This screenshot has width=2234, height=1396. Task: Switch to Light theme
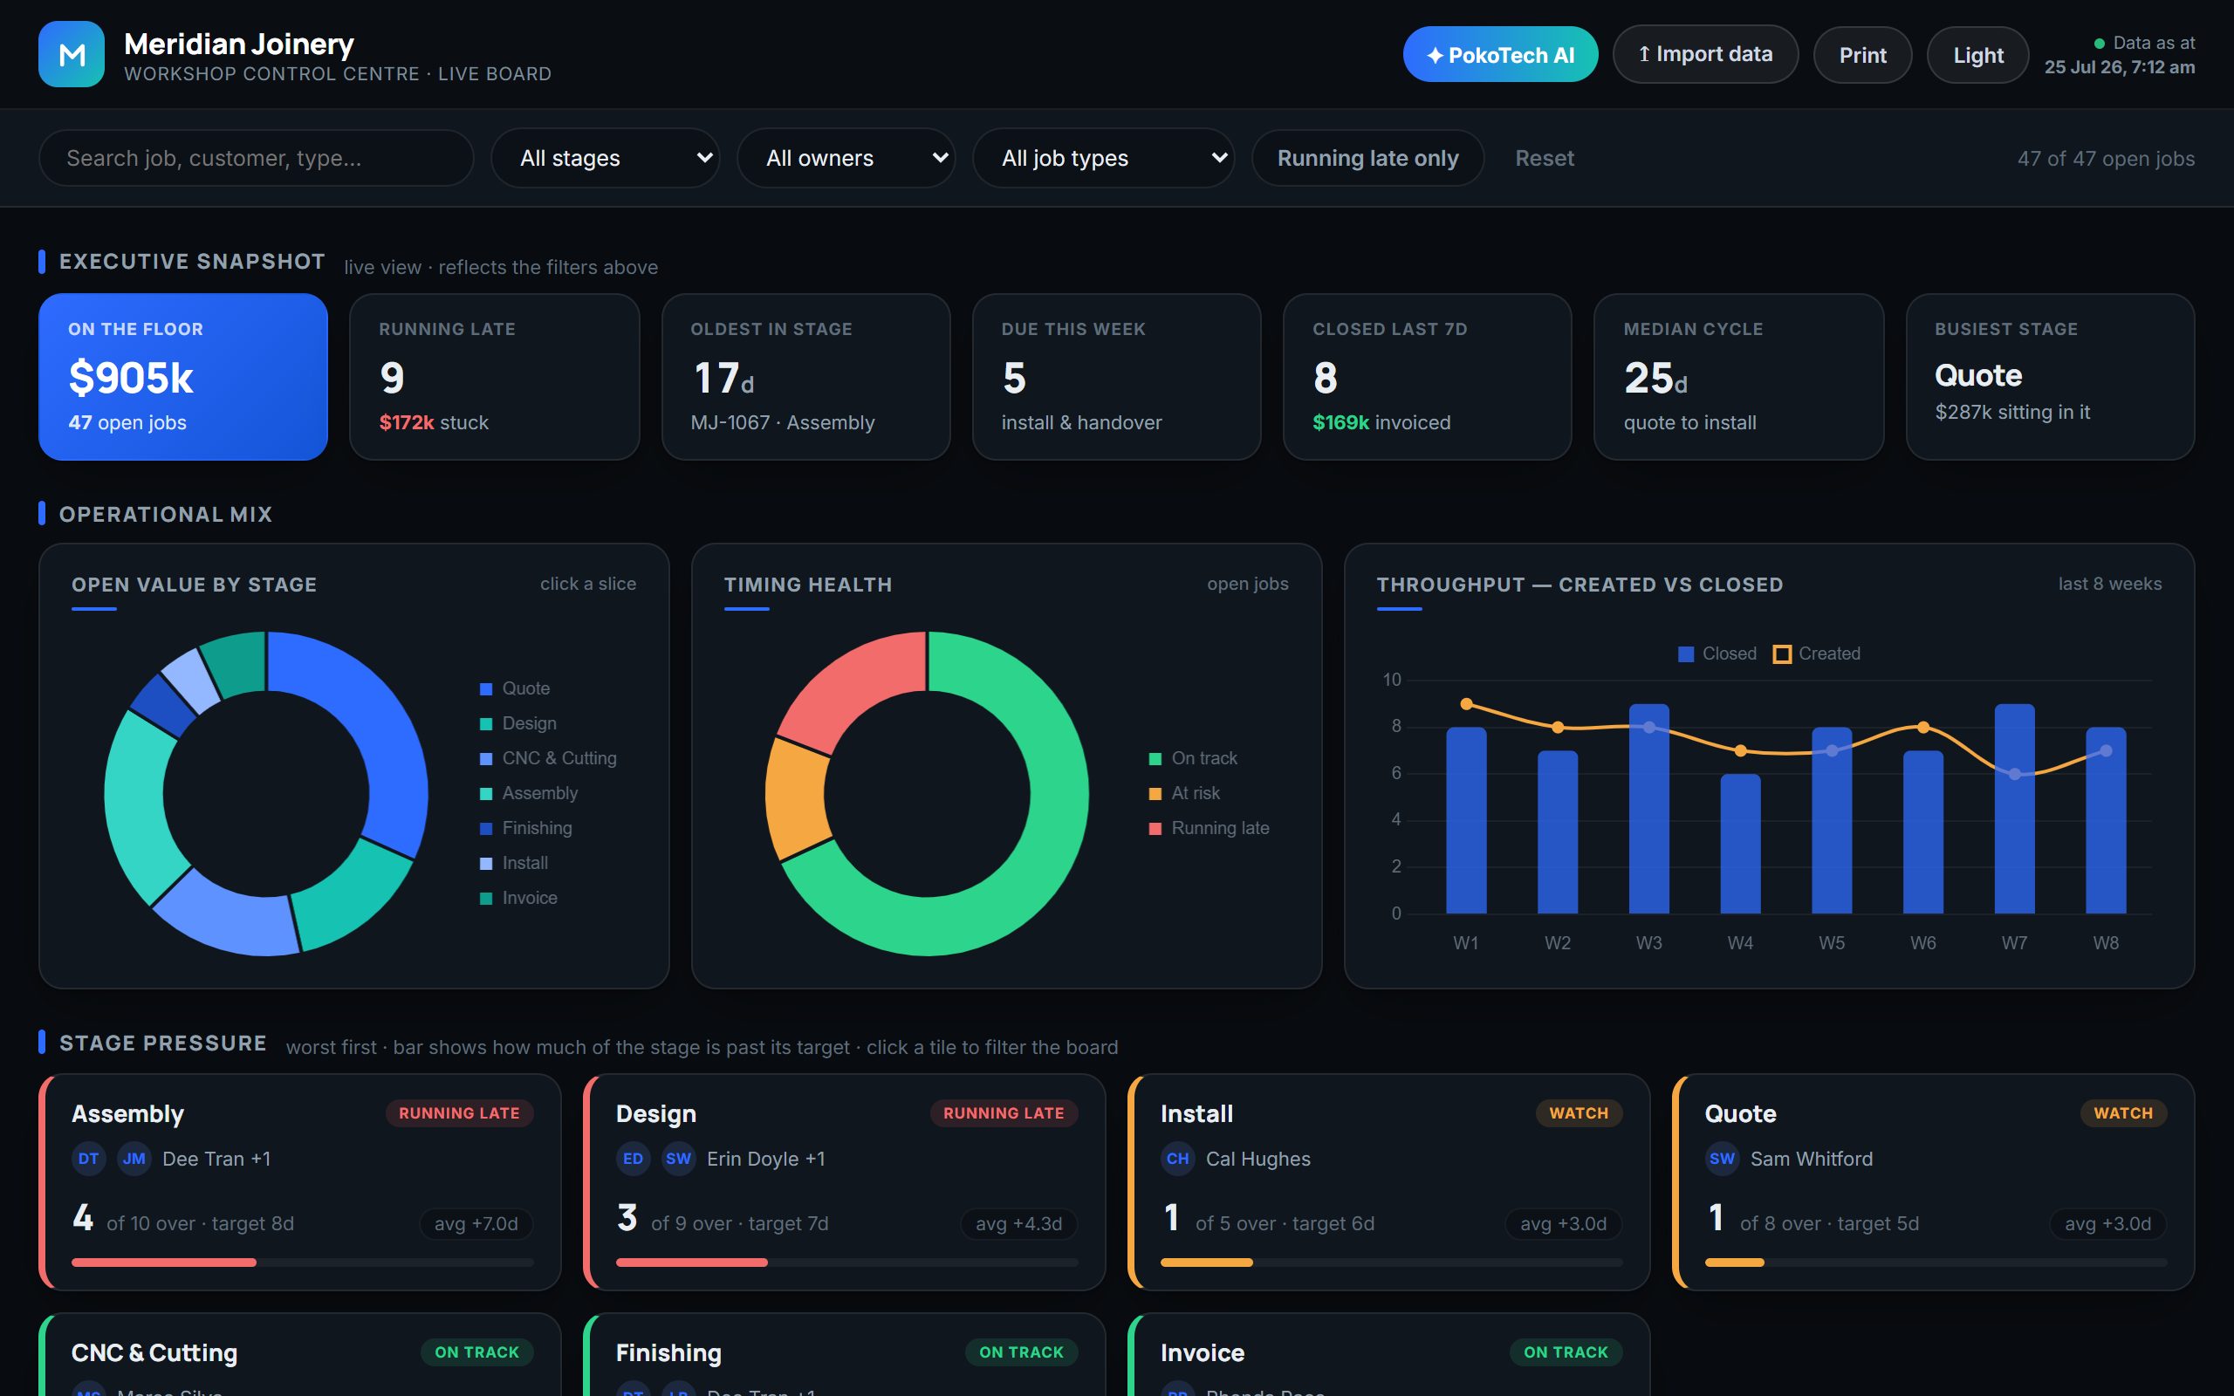pyautogui.click(x=1977, y=54)
